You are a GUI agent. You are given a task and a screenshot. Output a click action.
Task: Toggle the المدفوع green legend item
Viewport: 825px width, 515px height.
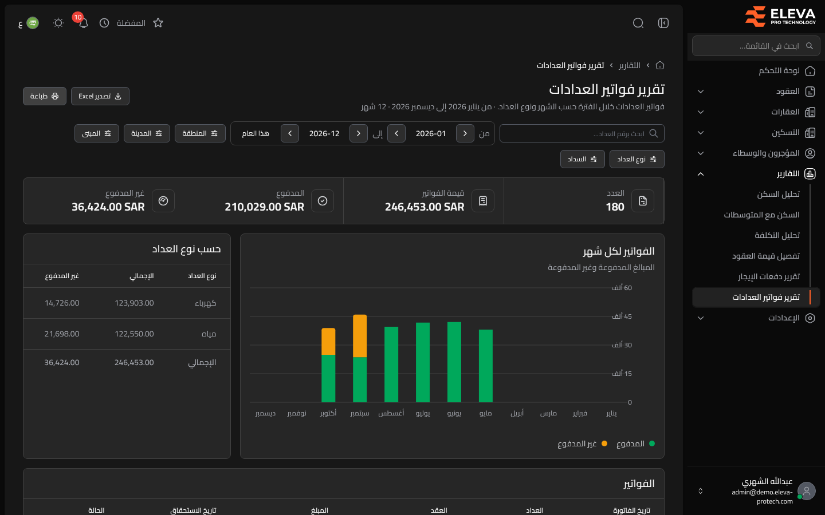pos(635,443)
